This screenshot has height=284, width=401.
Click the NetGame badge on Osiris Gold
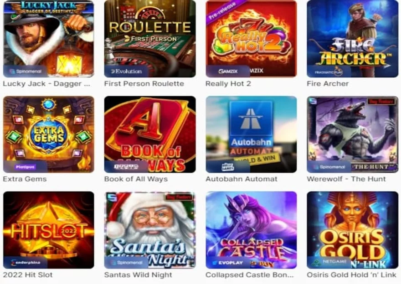pyautogui.click(x=329, y=263)
